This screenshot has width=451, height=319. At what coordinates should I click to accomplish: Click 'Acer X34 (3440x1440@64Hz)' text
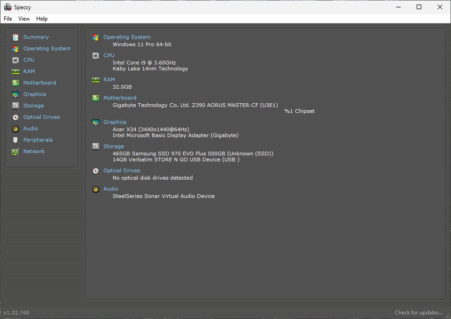point(151,129)
